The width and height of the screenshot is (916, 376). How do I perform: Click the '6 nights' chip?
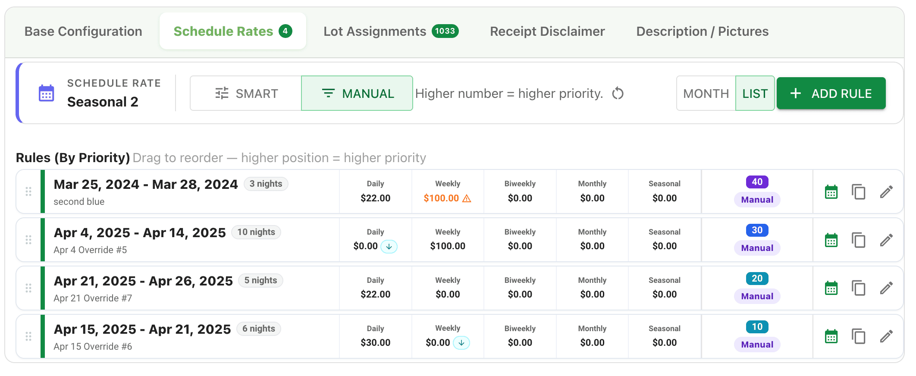pos(259,329)
